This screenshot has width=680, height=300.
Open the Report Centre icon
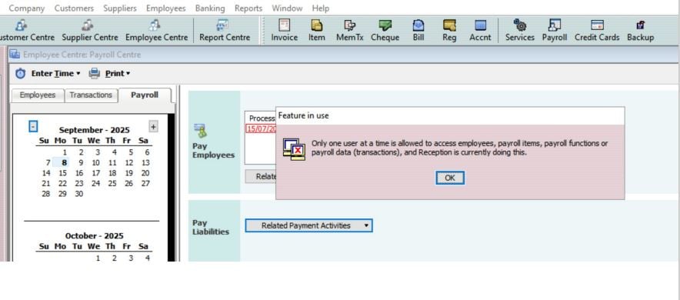tap(223, 25)
